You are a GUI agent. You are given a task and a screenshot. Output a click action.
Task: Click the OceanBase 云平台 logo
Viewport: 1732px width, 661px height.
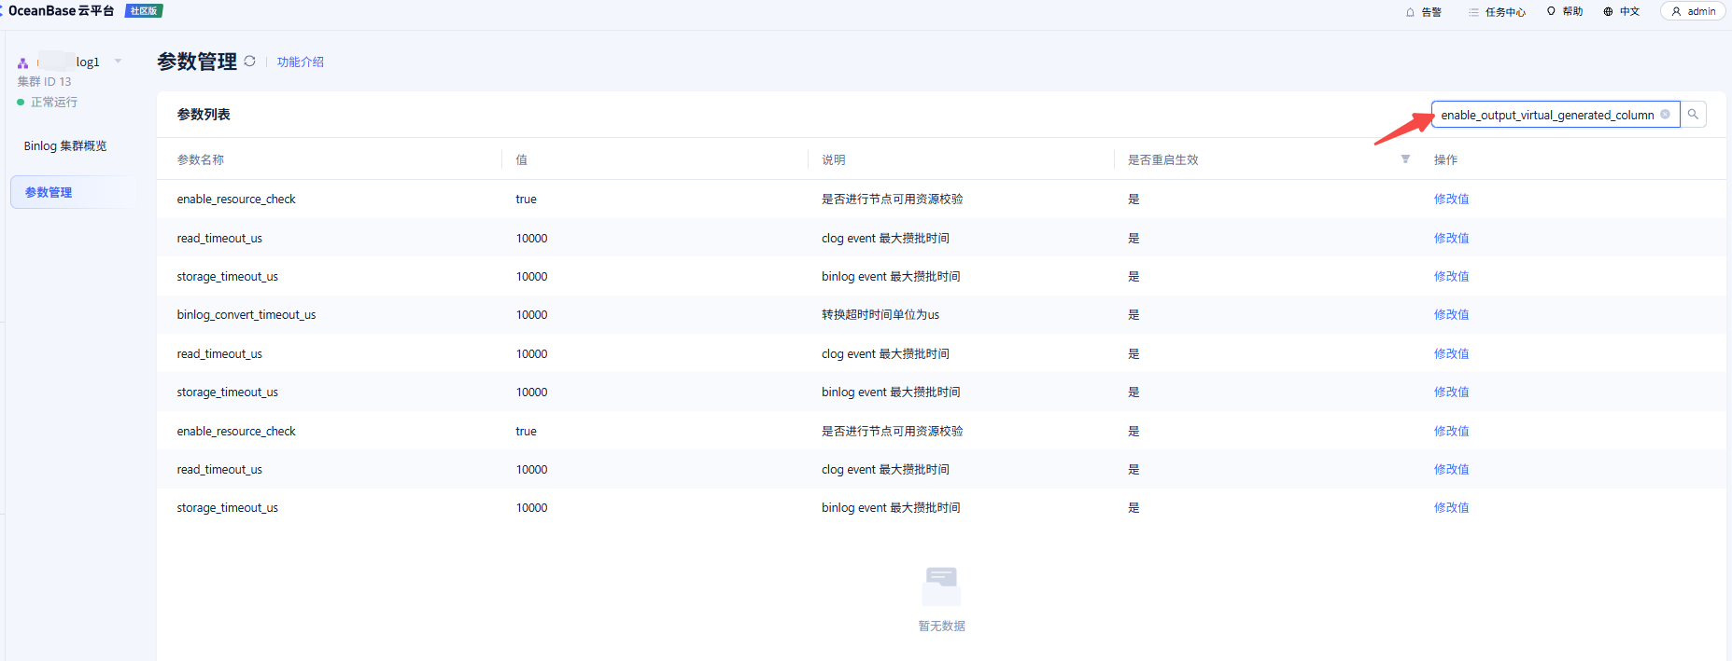(x=62, y=11)
